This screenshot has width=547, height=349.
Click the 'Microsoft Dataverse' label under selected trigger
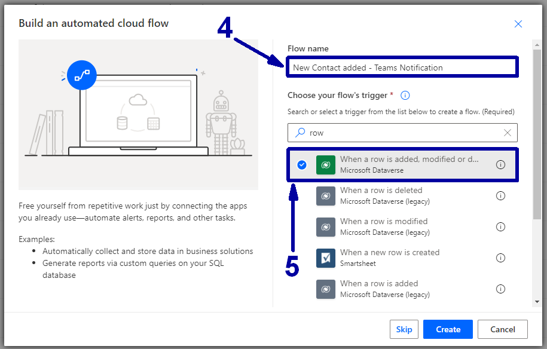point(372,170)
